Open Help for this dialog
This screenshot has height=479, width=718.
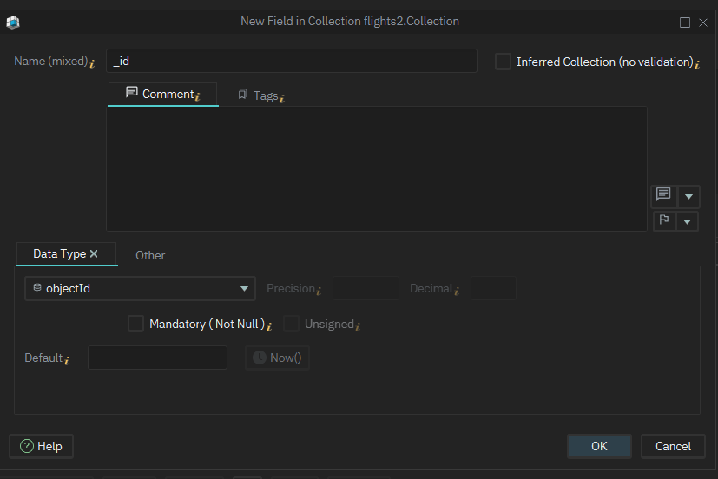41,446
